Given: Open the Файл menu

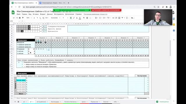Looking at the screenshot, I should pyautogui.click(x=19, y=14).
